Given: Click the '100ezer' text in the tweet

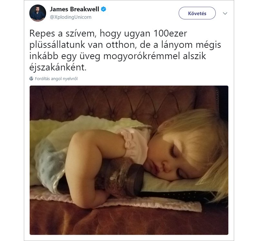Looking at the screenshot, I should point(170,34).
